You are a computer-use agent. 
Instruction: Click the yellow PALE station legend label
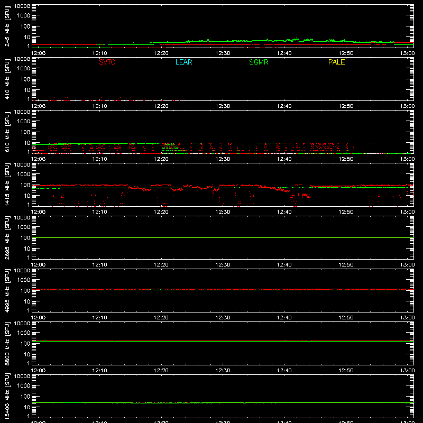pos(336,62)
